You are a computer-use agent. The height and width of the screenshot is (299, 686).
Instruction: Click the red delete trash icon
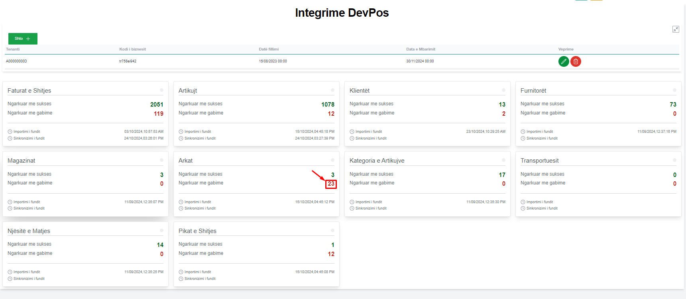coord(576,61)
